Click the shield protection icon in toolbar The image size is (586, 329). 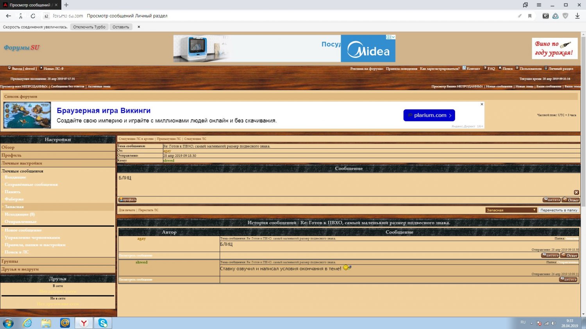pos(565,16)
